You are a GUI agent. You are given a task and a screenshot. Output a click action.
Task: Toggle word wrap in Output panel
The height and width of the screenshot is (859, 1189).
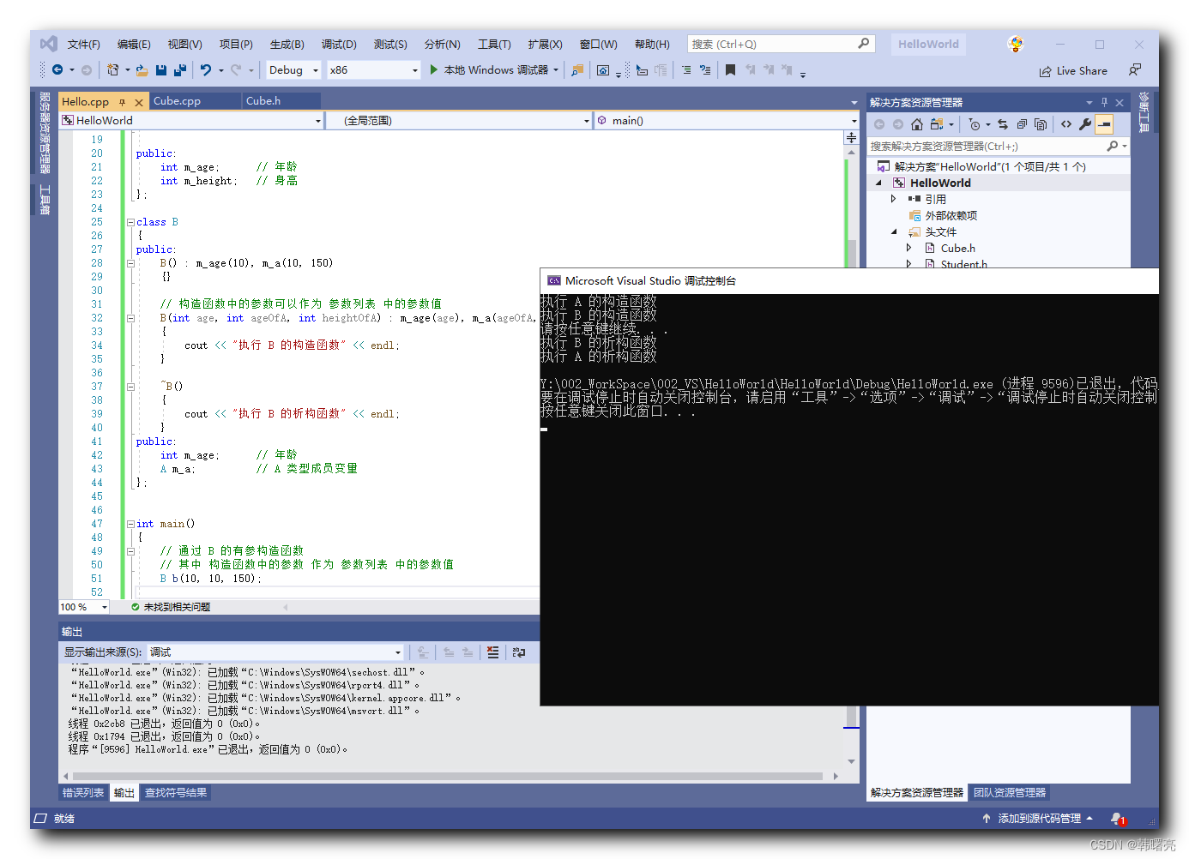(519, 652)
